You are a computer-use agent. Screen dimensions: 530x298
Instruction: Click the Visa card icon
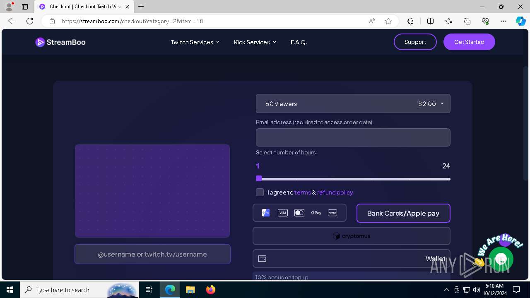(283, 213)
